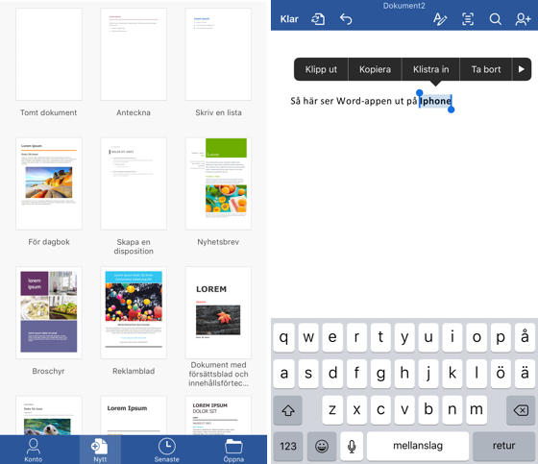Select the Skapa en disposition template
538x464 pixels.
pos(134,183)
